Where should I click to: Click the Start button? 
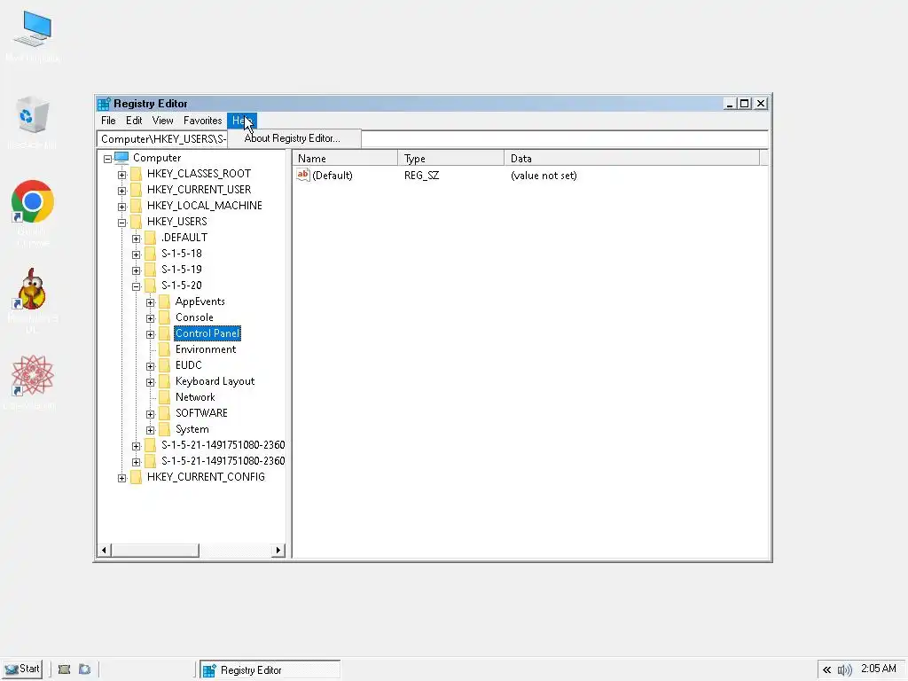click(21, 669)
